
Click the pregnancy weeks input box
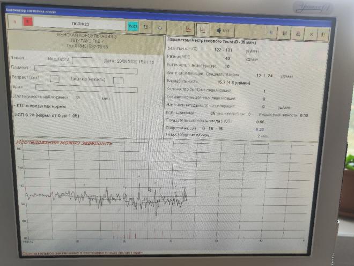coord(118,80)
